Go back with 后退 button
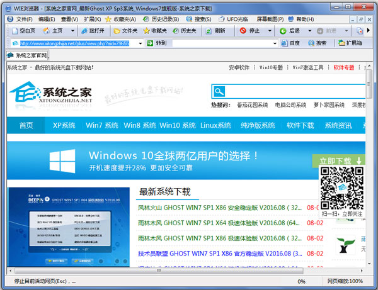 click(290, 31)
